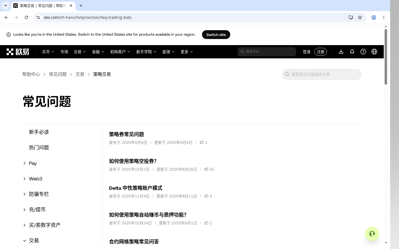The width and height of the screenshot is (399, 249).
Task: Click the help question mark icon
Action: click(363, 52)
